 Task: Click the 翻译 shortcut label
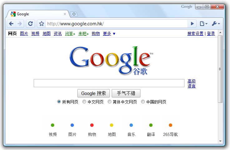[151, 134]
